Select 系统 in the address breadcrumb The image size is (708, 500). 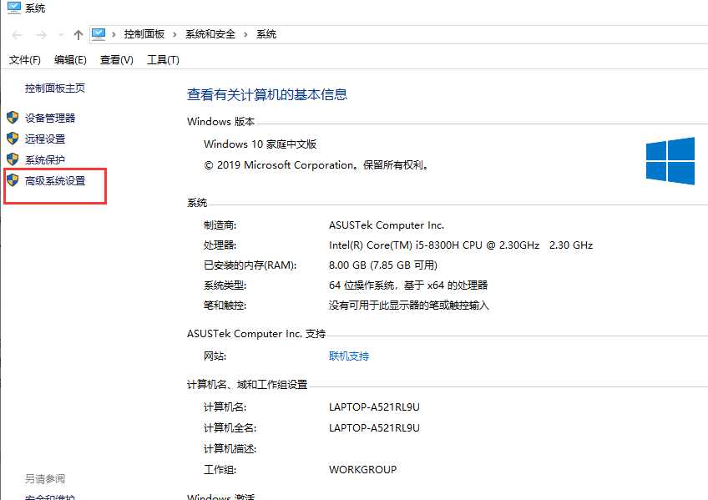tap(266, 34)
